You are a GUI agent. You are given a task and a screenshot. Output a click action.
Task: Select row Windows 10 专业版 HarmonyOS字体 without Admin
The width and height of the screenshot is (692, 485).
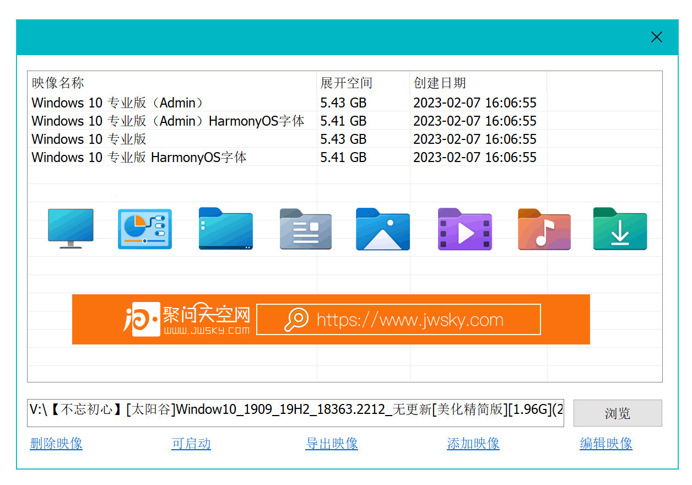click(345, 157)
